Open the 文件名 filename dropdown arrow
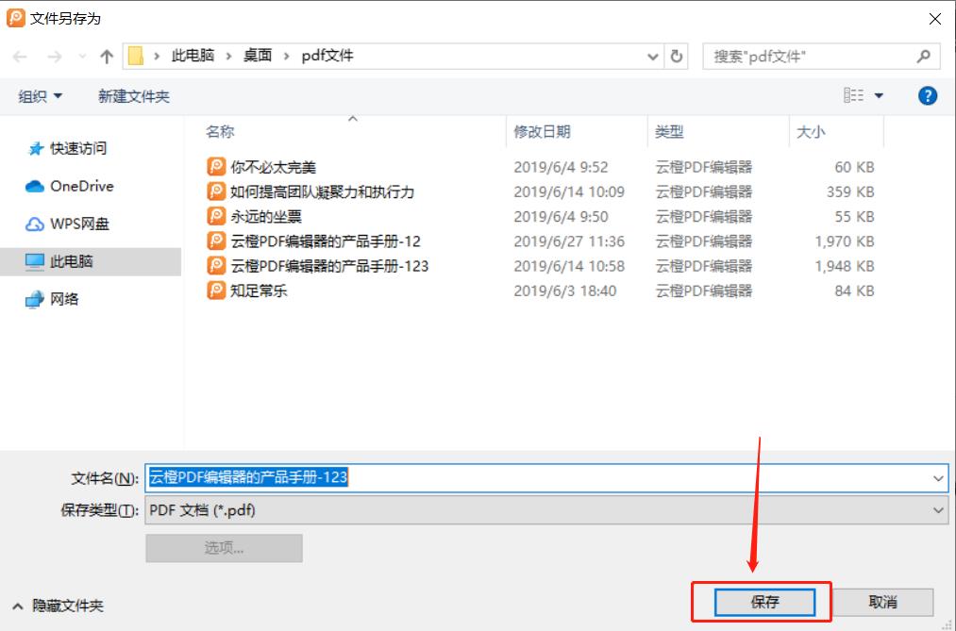Viewport: 956px width, 631px height. (x=938, y=478)
